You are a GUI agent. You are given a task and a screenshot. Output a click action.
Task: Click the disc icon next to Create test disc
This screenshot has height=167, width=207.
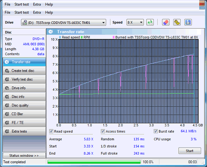(x=7, y=71)
